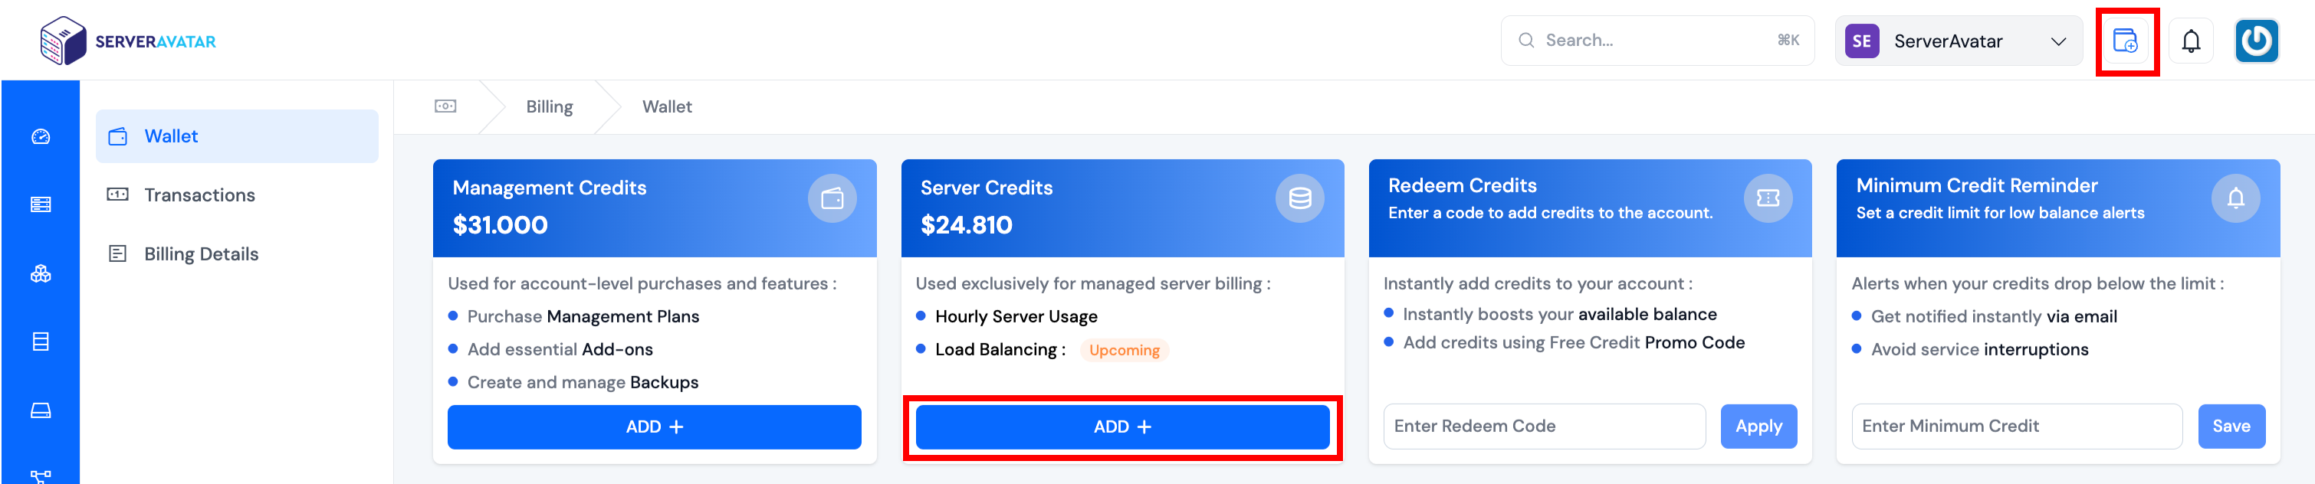
Task: Click the Redeem Credits card title
Action: point(1462,186)
